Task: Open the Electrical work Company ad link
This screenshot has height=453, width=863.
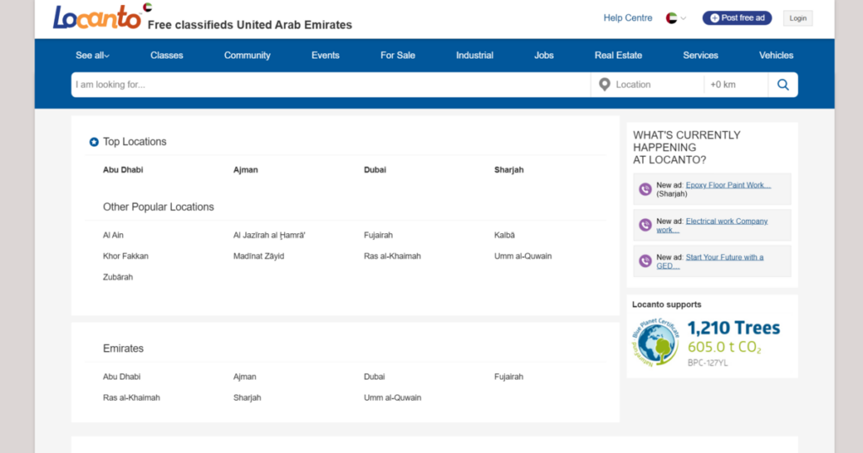Action: (726, 221)
